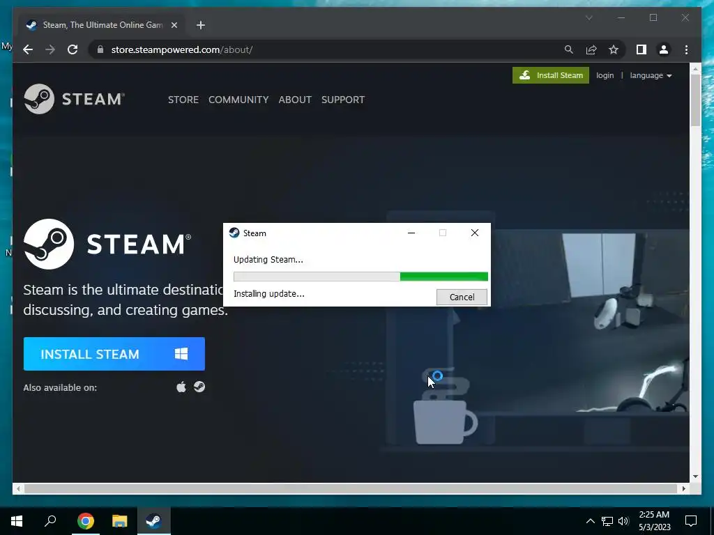Open Windows taskbar search
The image size is (714, 535).
point(50,521)
